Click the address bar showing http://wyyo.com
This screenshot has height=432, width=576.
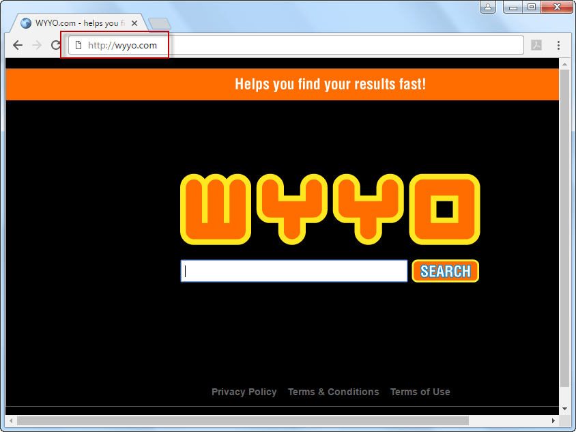point(296,45)
